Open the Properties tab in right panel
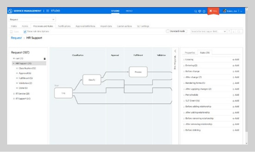The width and height of the screenshot is (255, 152). click(190, 53)
